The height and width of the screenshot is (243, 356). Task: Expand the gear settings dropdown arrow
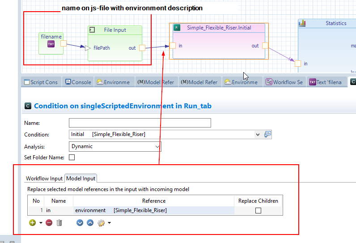click(x=109, y=223)
